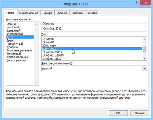Confirm with the OK button
Image resolution: width=153 pixels, height=120 pixels.
[x=118, y=113]
